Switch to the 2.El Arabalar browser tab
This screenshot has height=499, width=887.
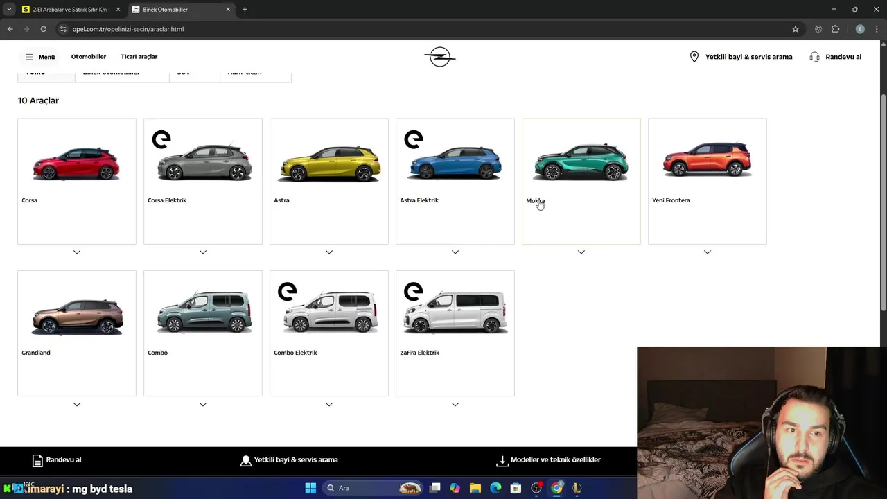point(71,10)
